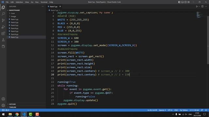Open the Windows Start menu
This screenshot has width=209, height=117.
tap(3, 114)
